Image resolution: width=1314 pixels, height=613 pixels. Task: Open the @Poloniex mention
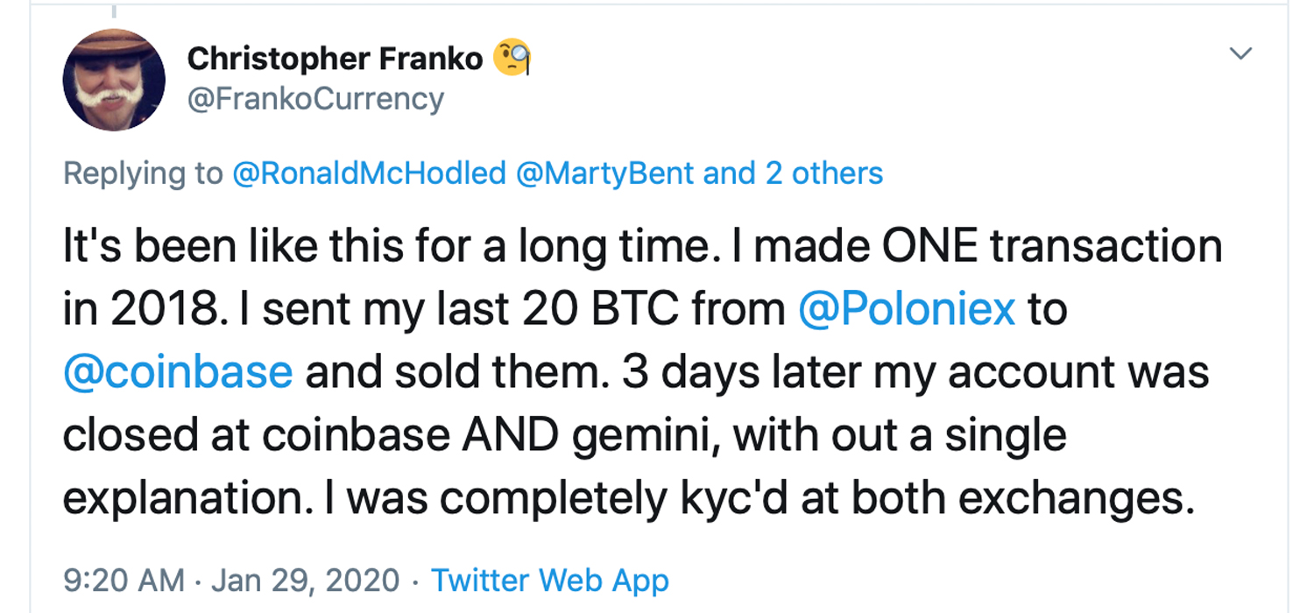[907, 309]
